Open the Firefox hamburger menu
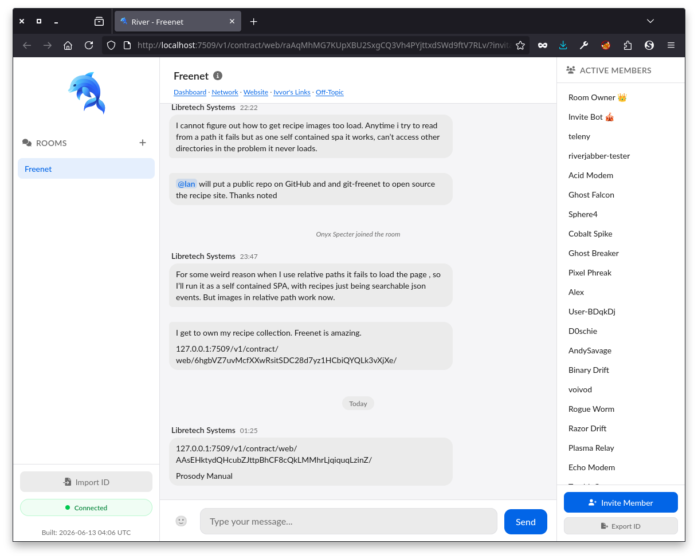The height and width of the screenshot is (559, 698). (671, 45)
